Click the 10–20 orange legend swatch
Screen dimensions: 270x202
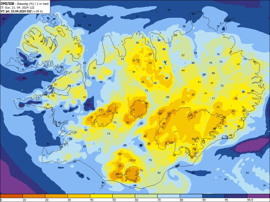34,196
